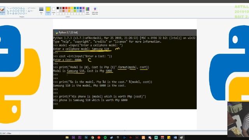Pick the yellow palette swatch

click(x=72, y=8)
